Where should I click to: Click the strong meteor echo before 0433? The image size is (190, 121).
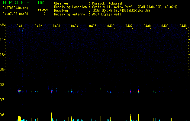(x=51, y=91)
